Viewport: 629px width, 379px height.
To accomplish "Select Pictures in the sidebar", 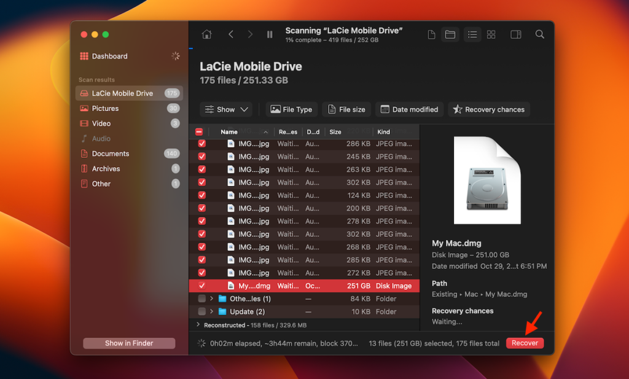I will (x=105, y=108).
